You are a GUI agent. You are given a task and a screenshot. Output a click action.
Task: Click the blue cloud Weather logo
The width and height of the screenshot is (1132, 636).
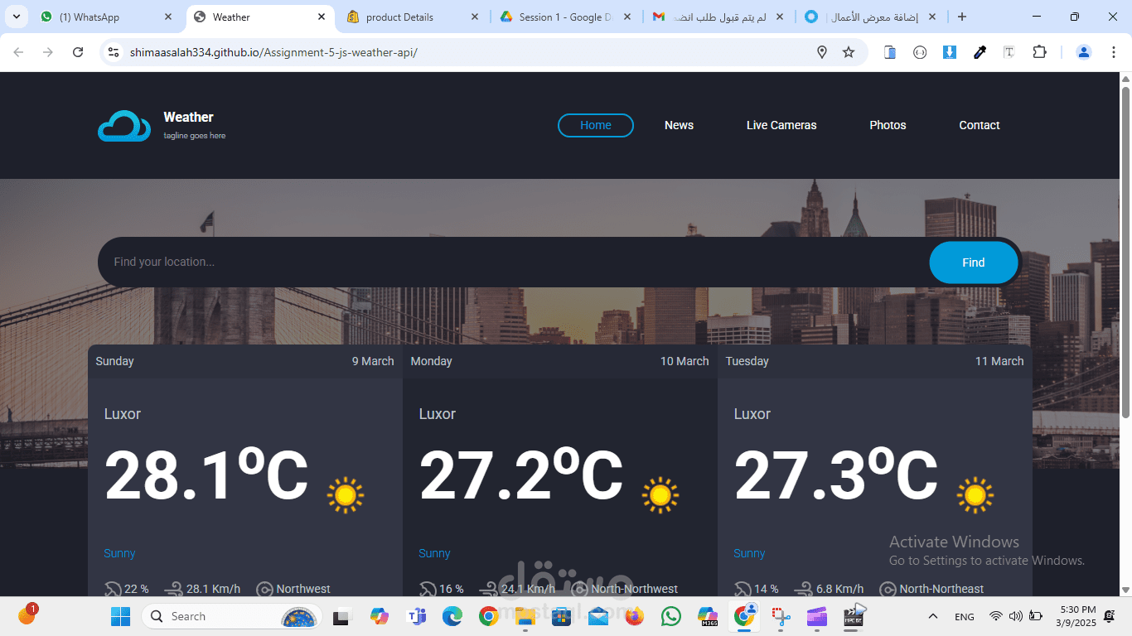pyautogui.click(x=124, y=126)
